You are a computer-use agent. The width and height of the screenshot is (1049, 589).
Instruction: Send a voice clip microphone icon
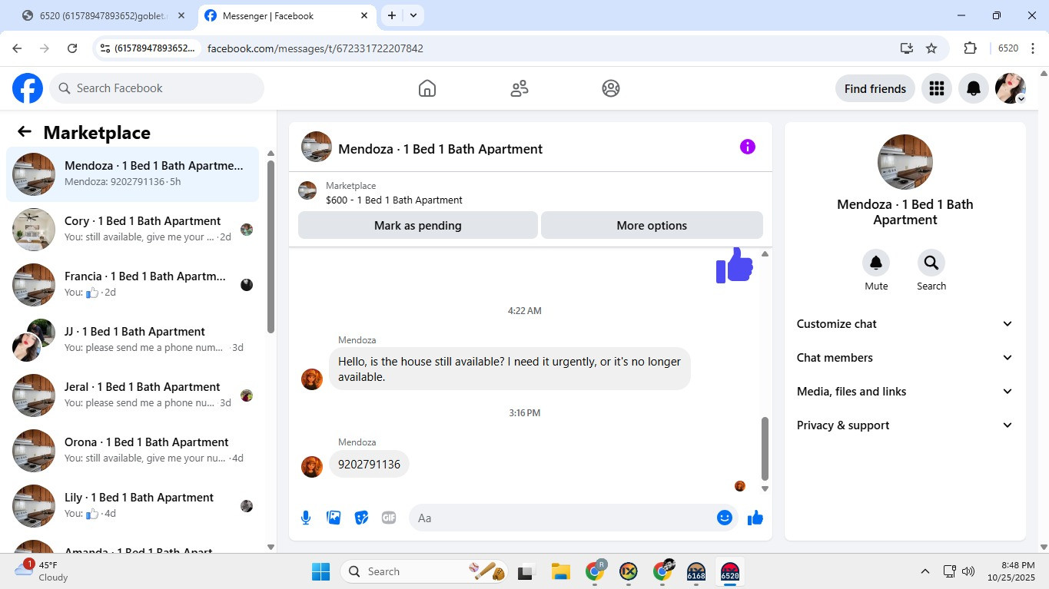[306, 518]
